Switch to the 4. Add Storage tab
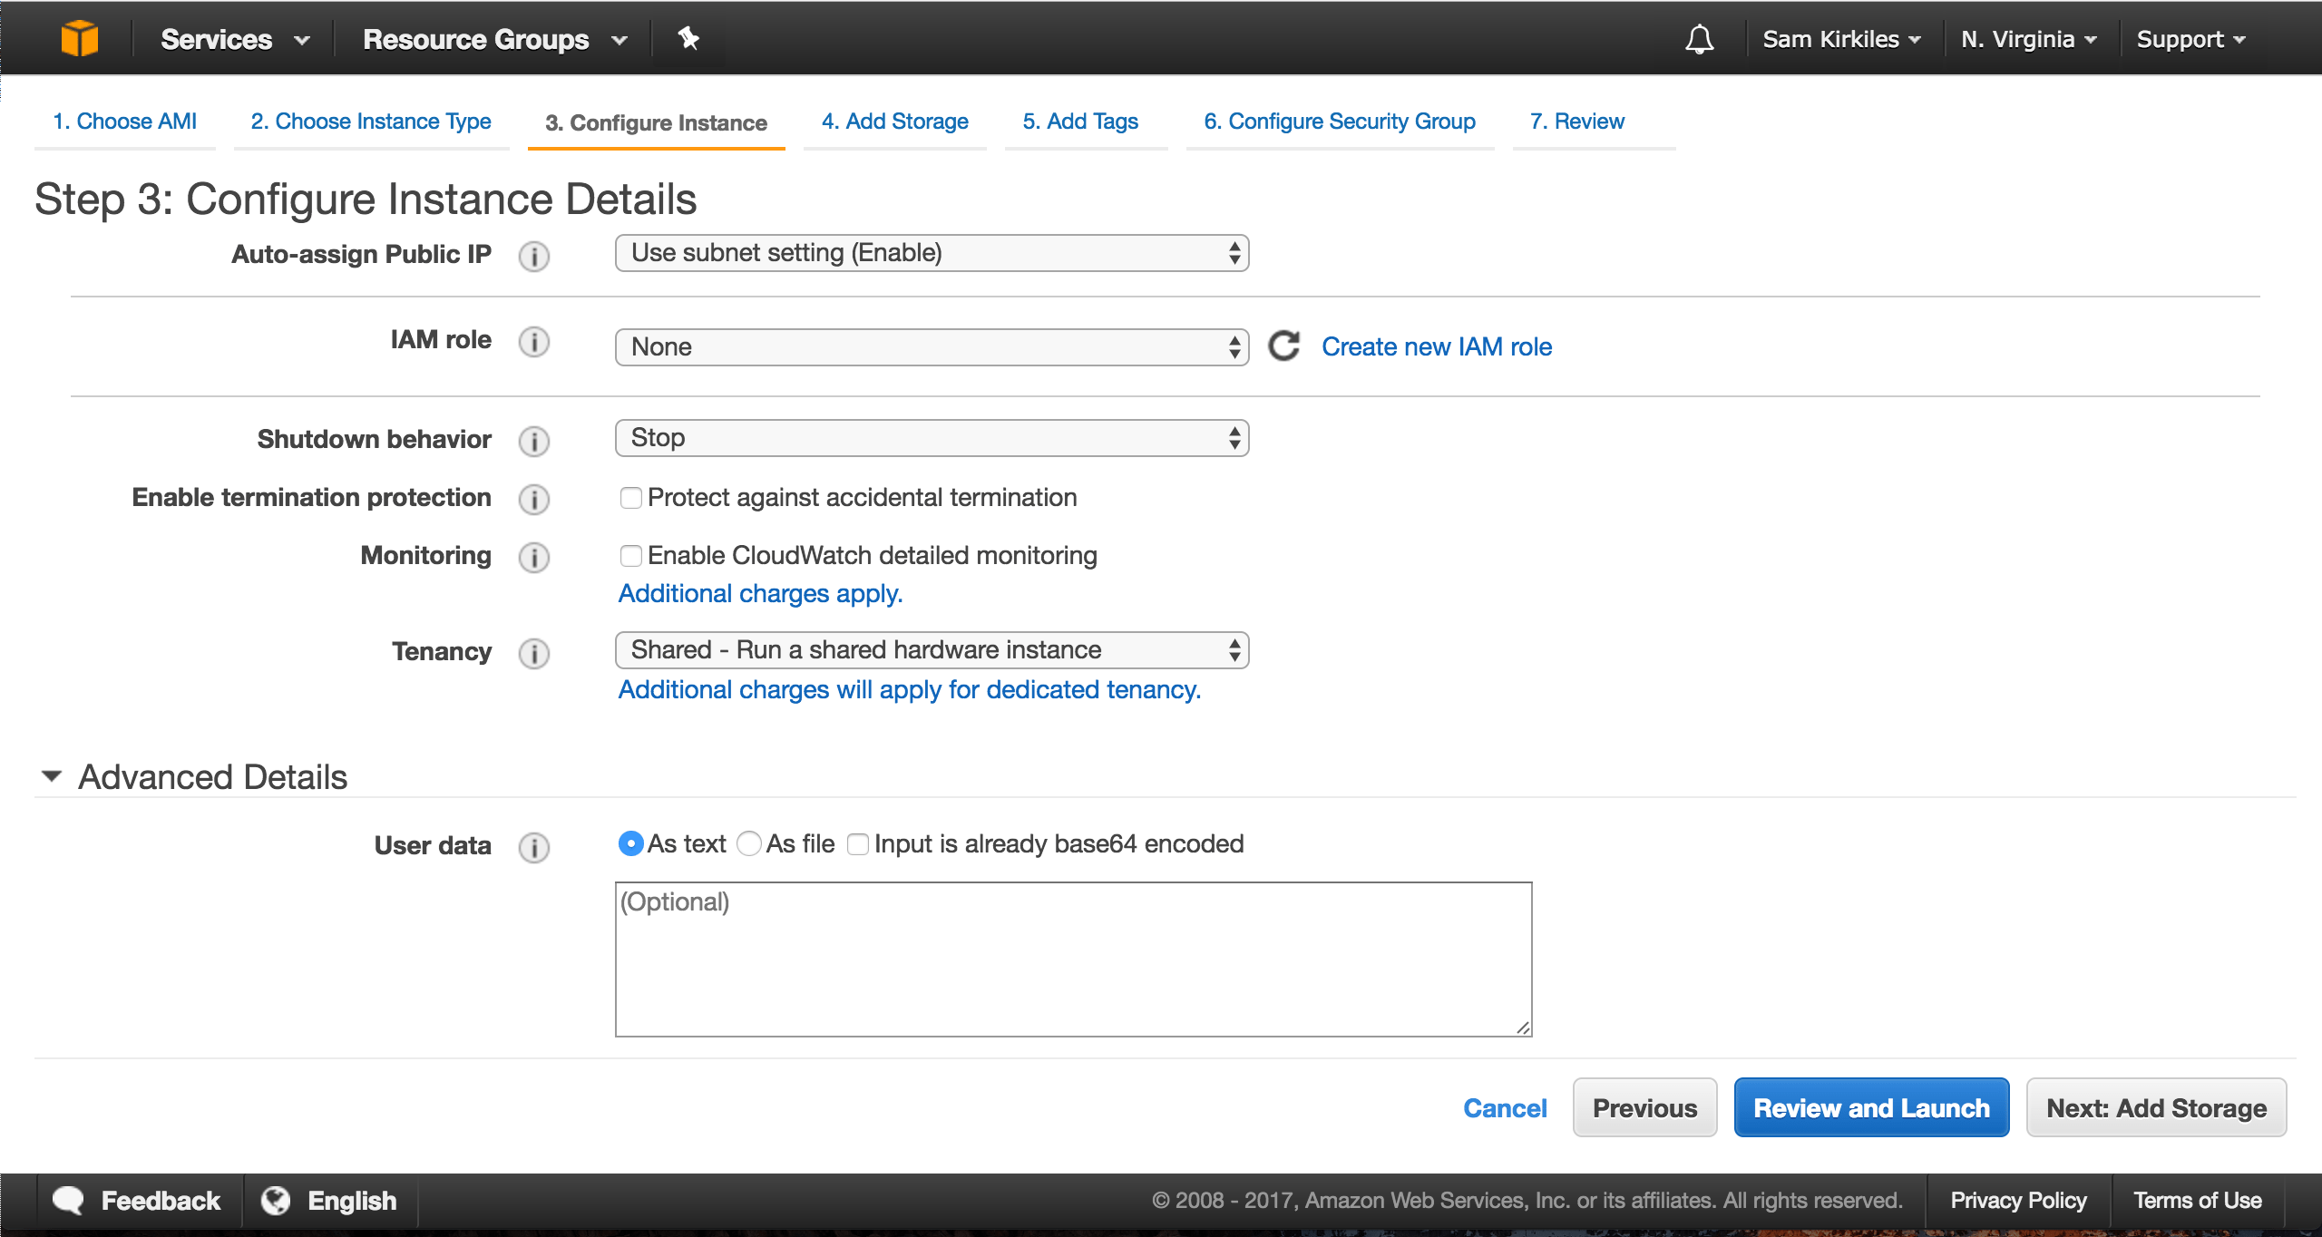The image size is (2322, 1237). tap(894, 122)
